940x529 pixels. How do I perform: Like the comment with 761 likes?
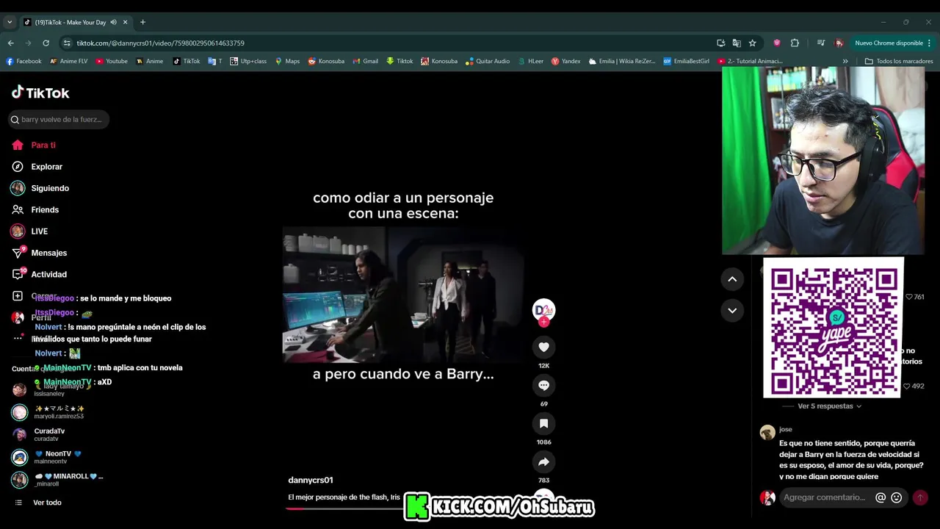[x=909, y=297]
